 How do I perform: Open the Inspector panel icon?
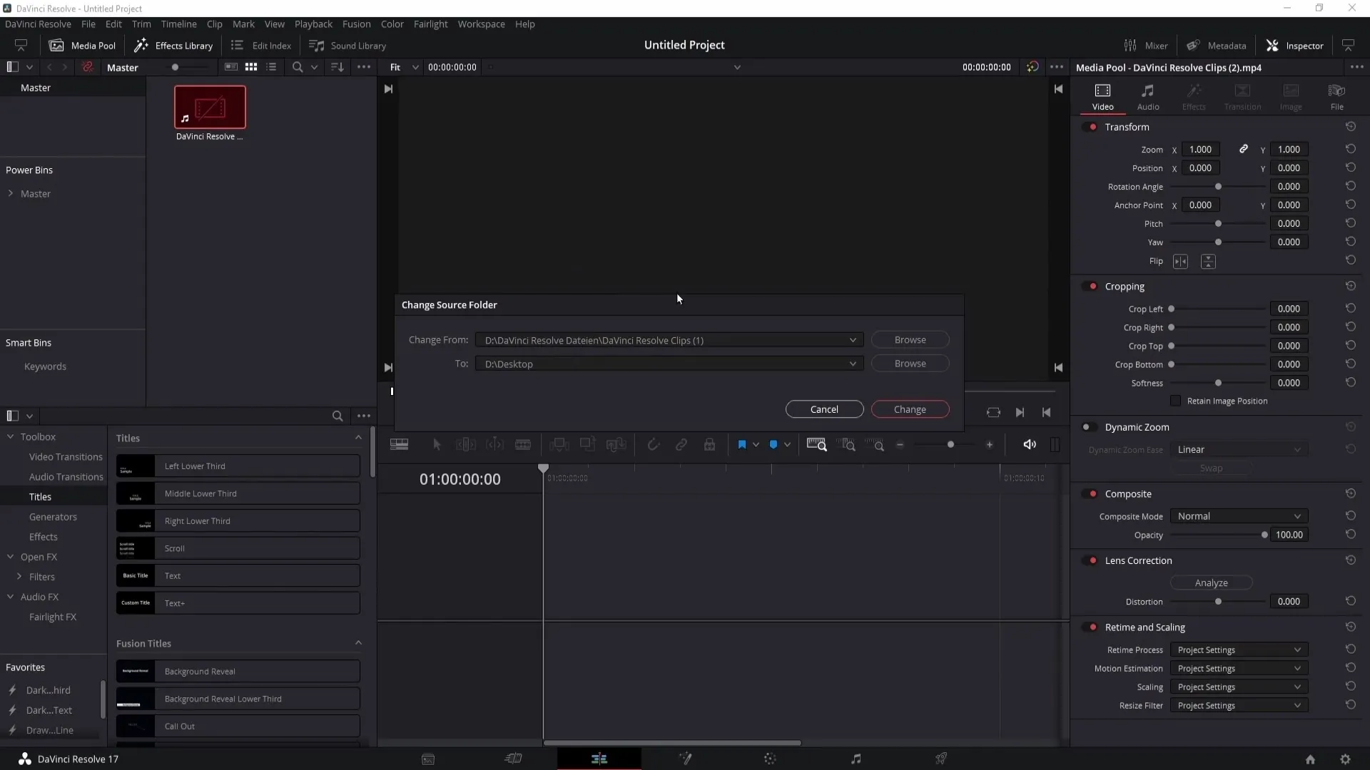pos(1274,45)
